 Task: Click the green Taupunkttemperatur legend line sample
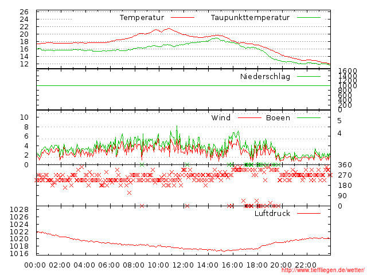pyautogui.click(x=309, y=18)
